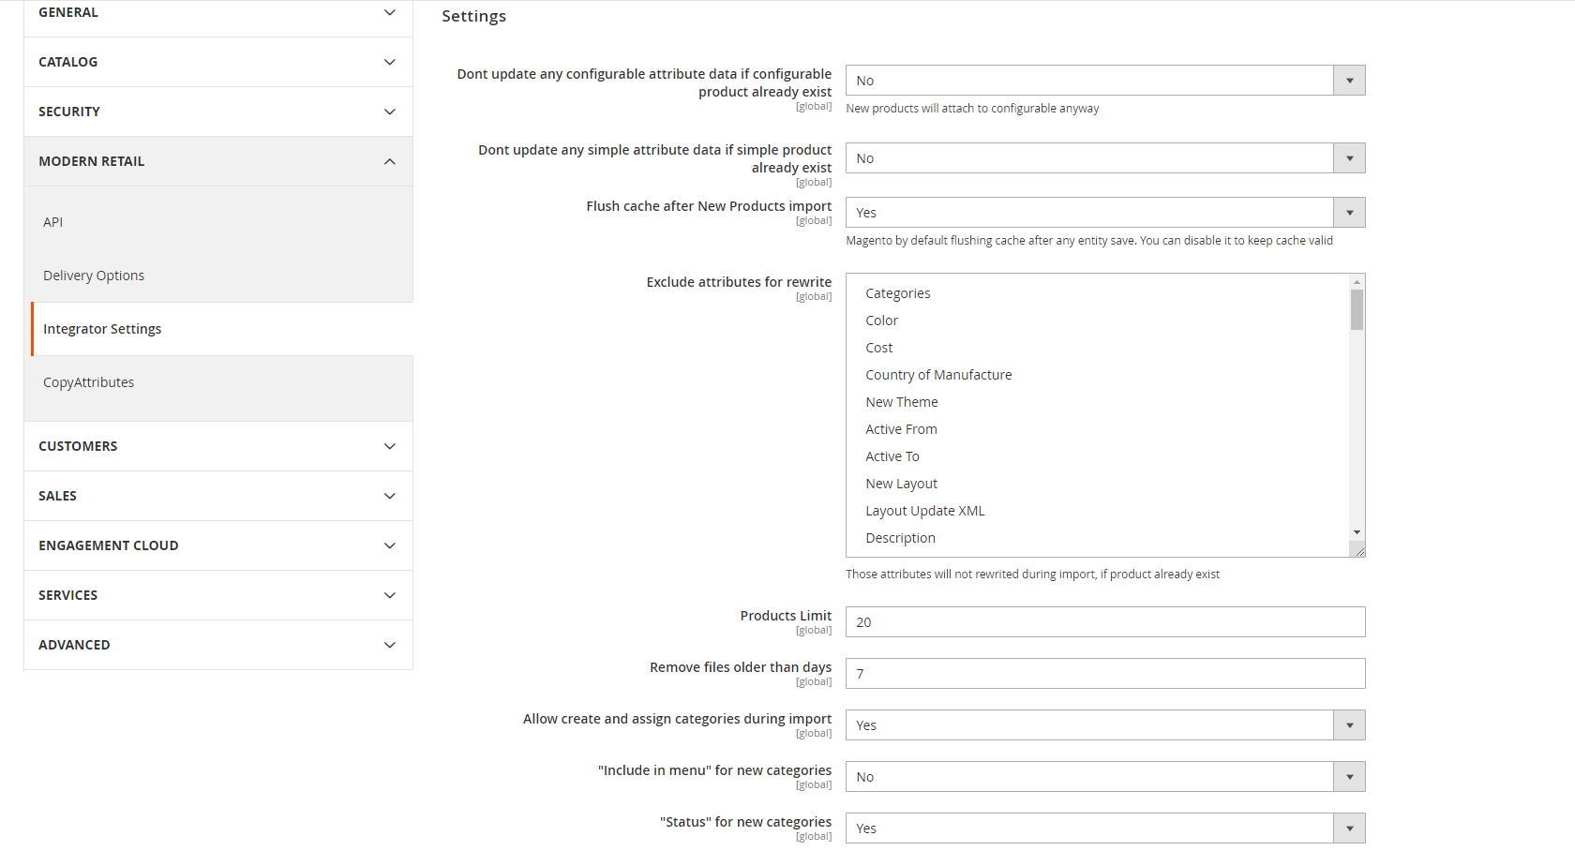Select Active To attribute option
This screenshot has height=851, width=1575.
pyautogui.click(x=1098, y=456)
